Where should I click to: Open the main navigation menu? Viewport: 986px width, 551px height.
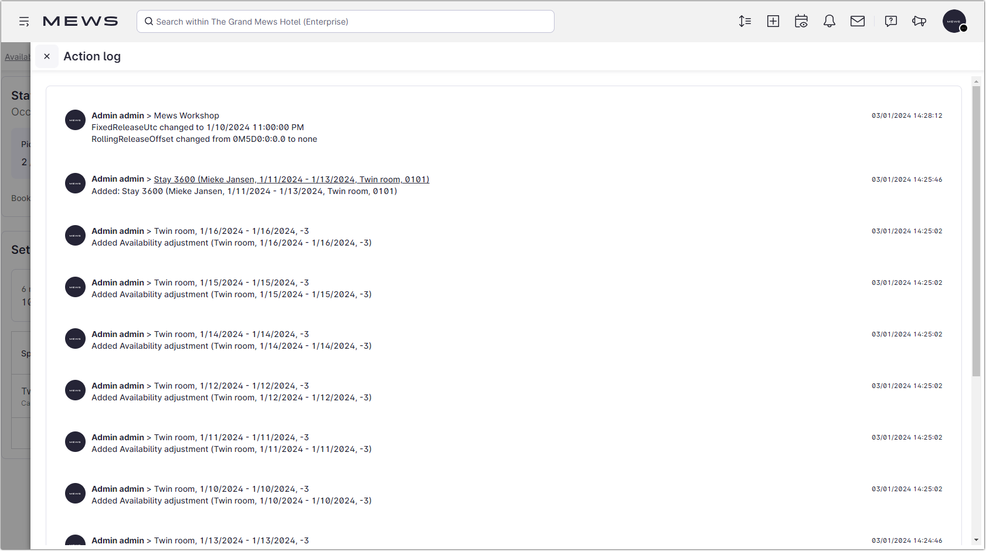click(24, 21)
